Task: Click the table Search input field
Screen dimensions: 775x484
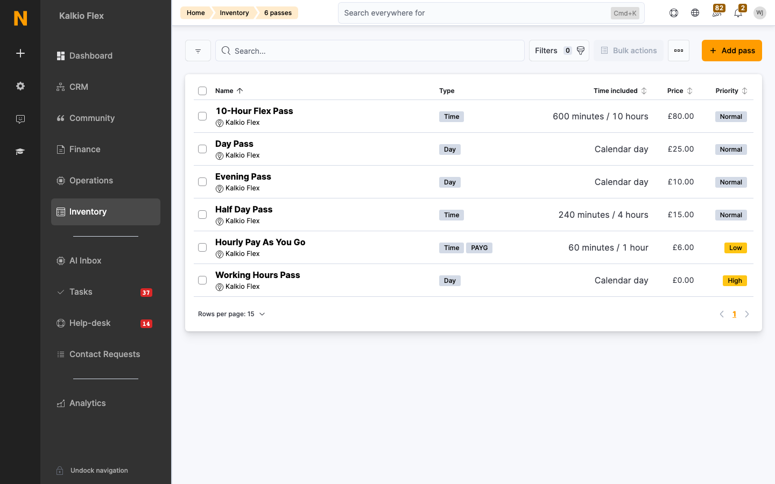Action: click(370, 51)
